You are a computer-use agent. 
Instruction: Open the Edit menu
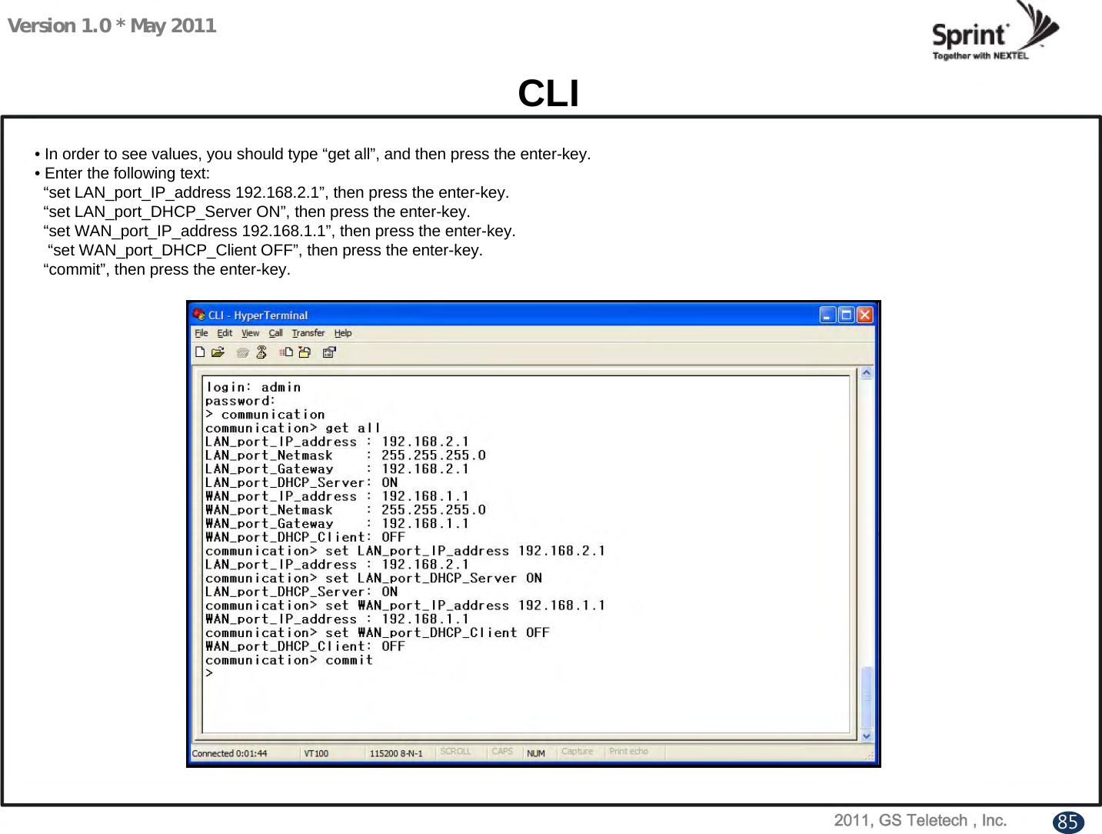[225, 333]
